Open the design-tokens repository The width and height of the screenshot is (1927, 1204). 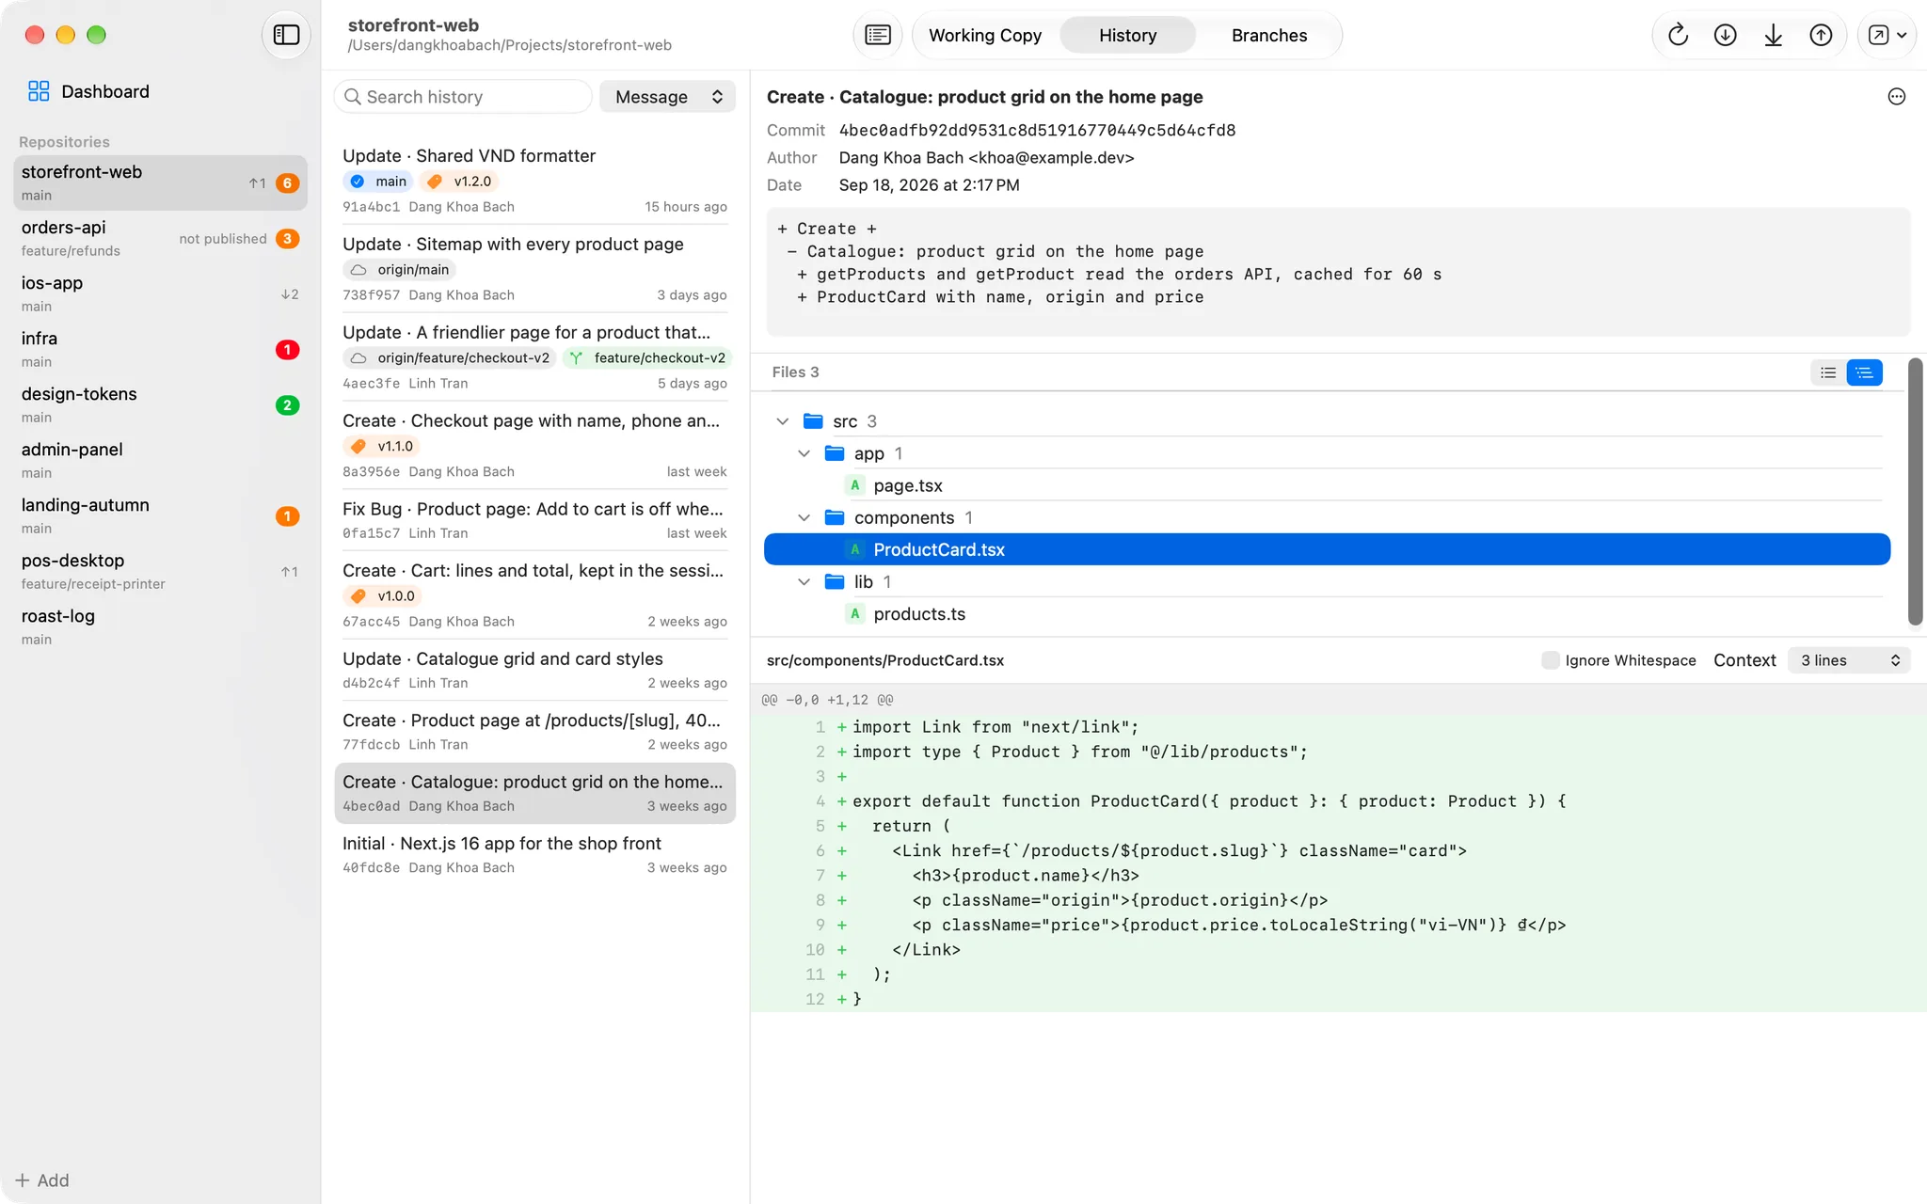coord(160,404)
